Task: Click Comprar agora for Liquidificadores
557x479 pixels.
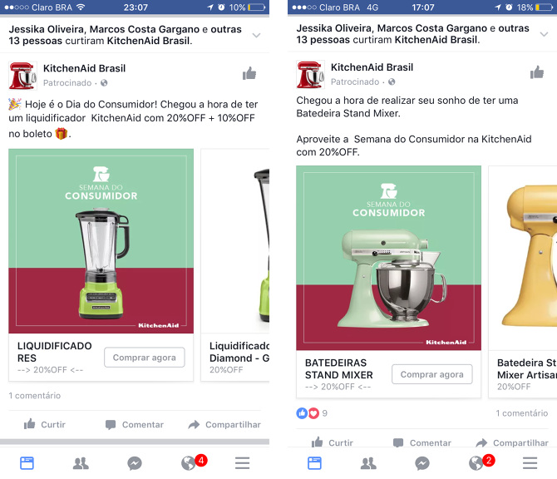Action: pos(144,358)
